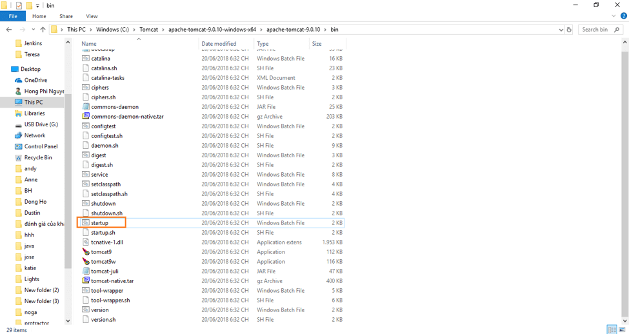The width and height of the screenshot is (629, 334).
Task: Select Lights folder in sidebar
Action: (x=32, y=279)
